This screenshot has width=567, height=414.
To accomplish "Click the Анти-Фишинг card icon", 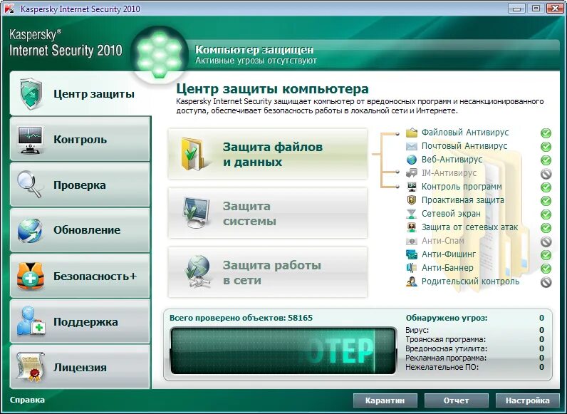I will [412, 254].
